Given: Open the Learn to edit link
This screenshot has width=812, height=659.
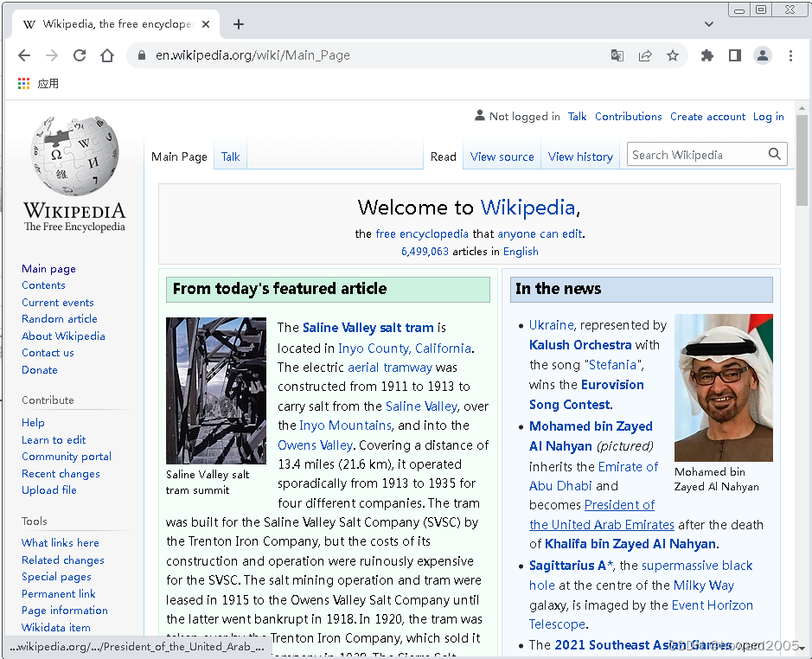Looking at the screenshot, I should 54,439.
